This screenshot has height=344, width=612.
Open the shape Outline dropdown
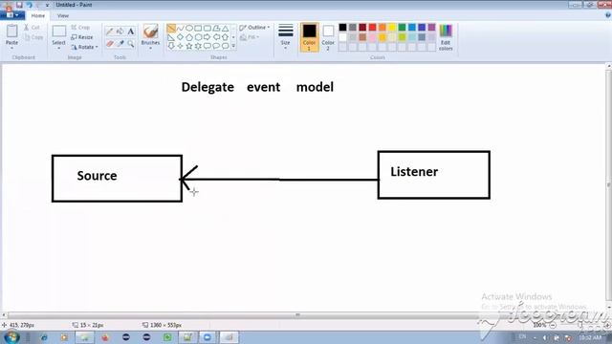[254, 28]
